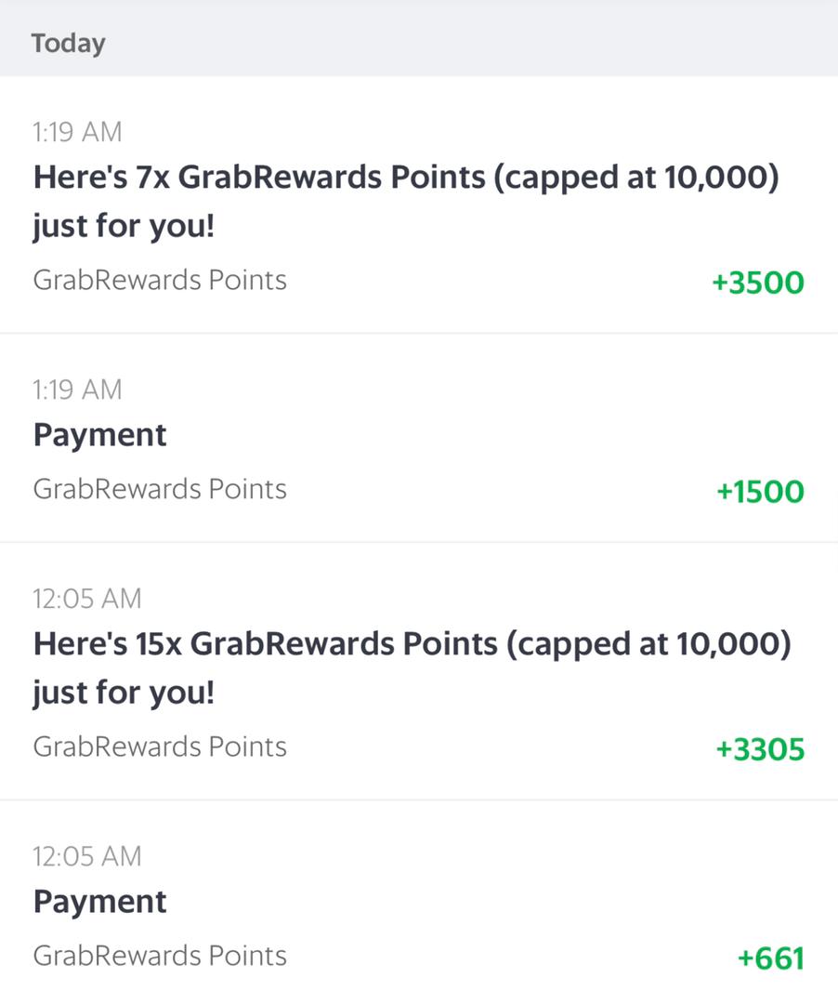Tap "just for you!" under the 7x bonus
This screenshot has width=838, height=1004.
tap(124, 226)
